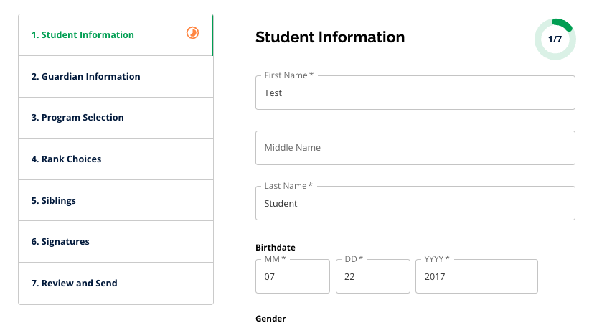612x323 pixels.
Task: Select the Student Information step
Action: tap(83, 35)
